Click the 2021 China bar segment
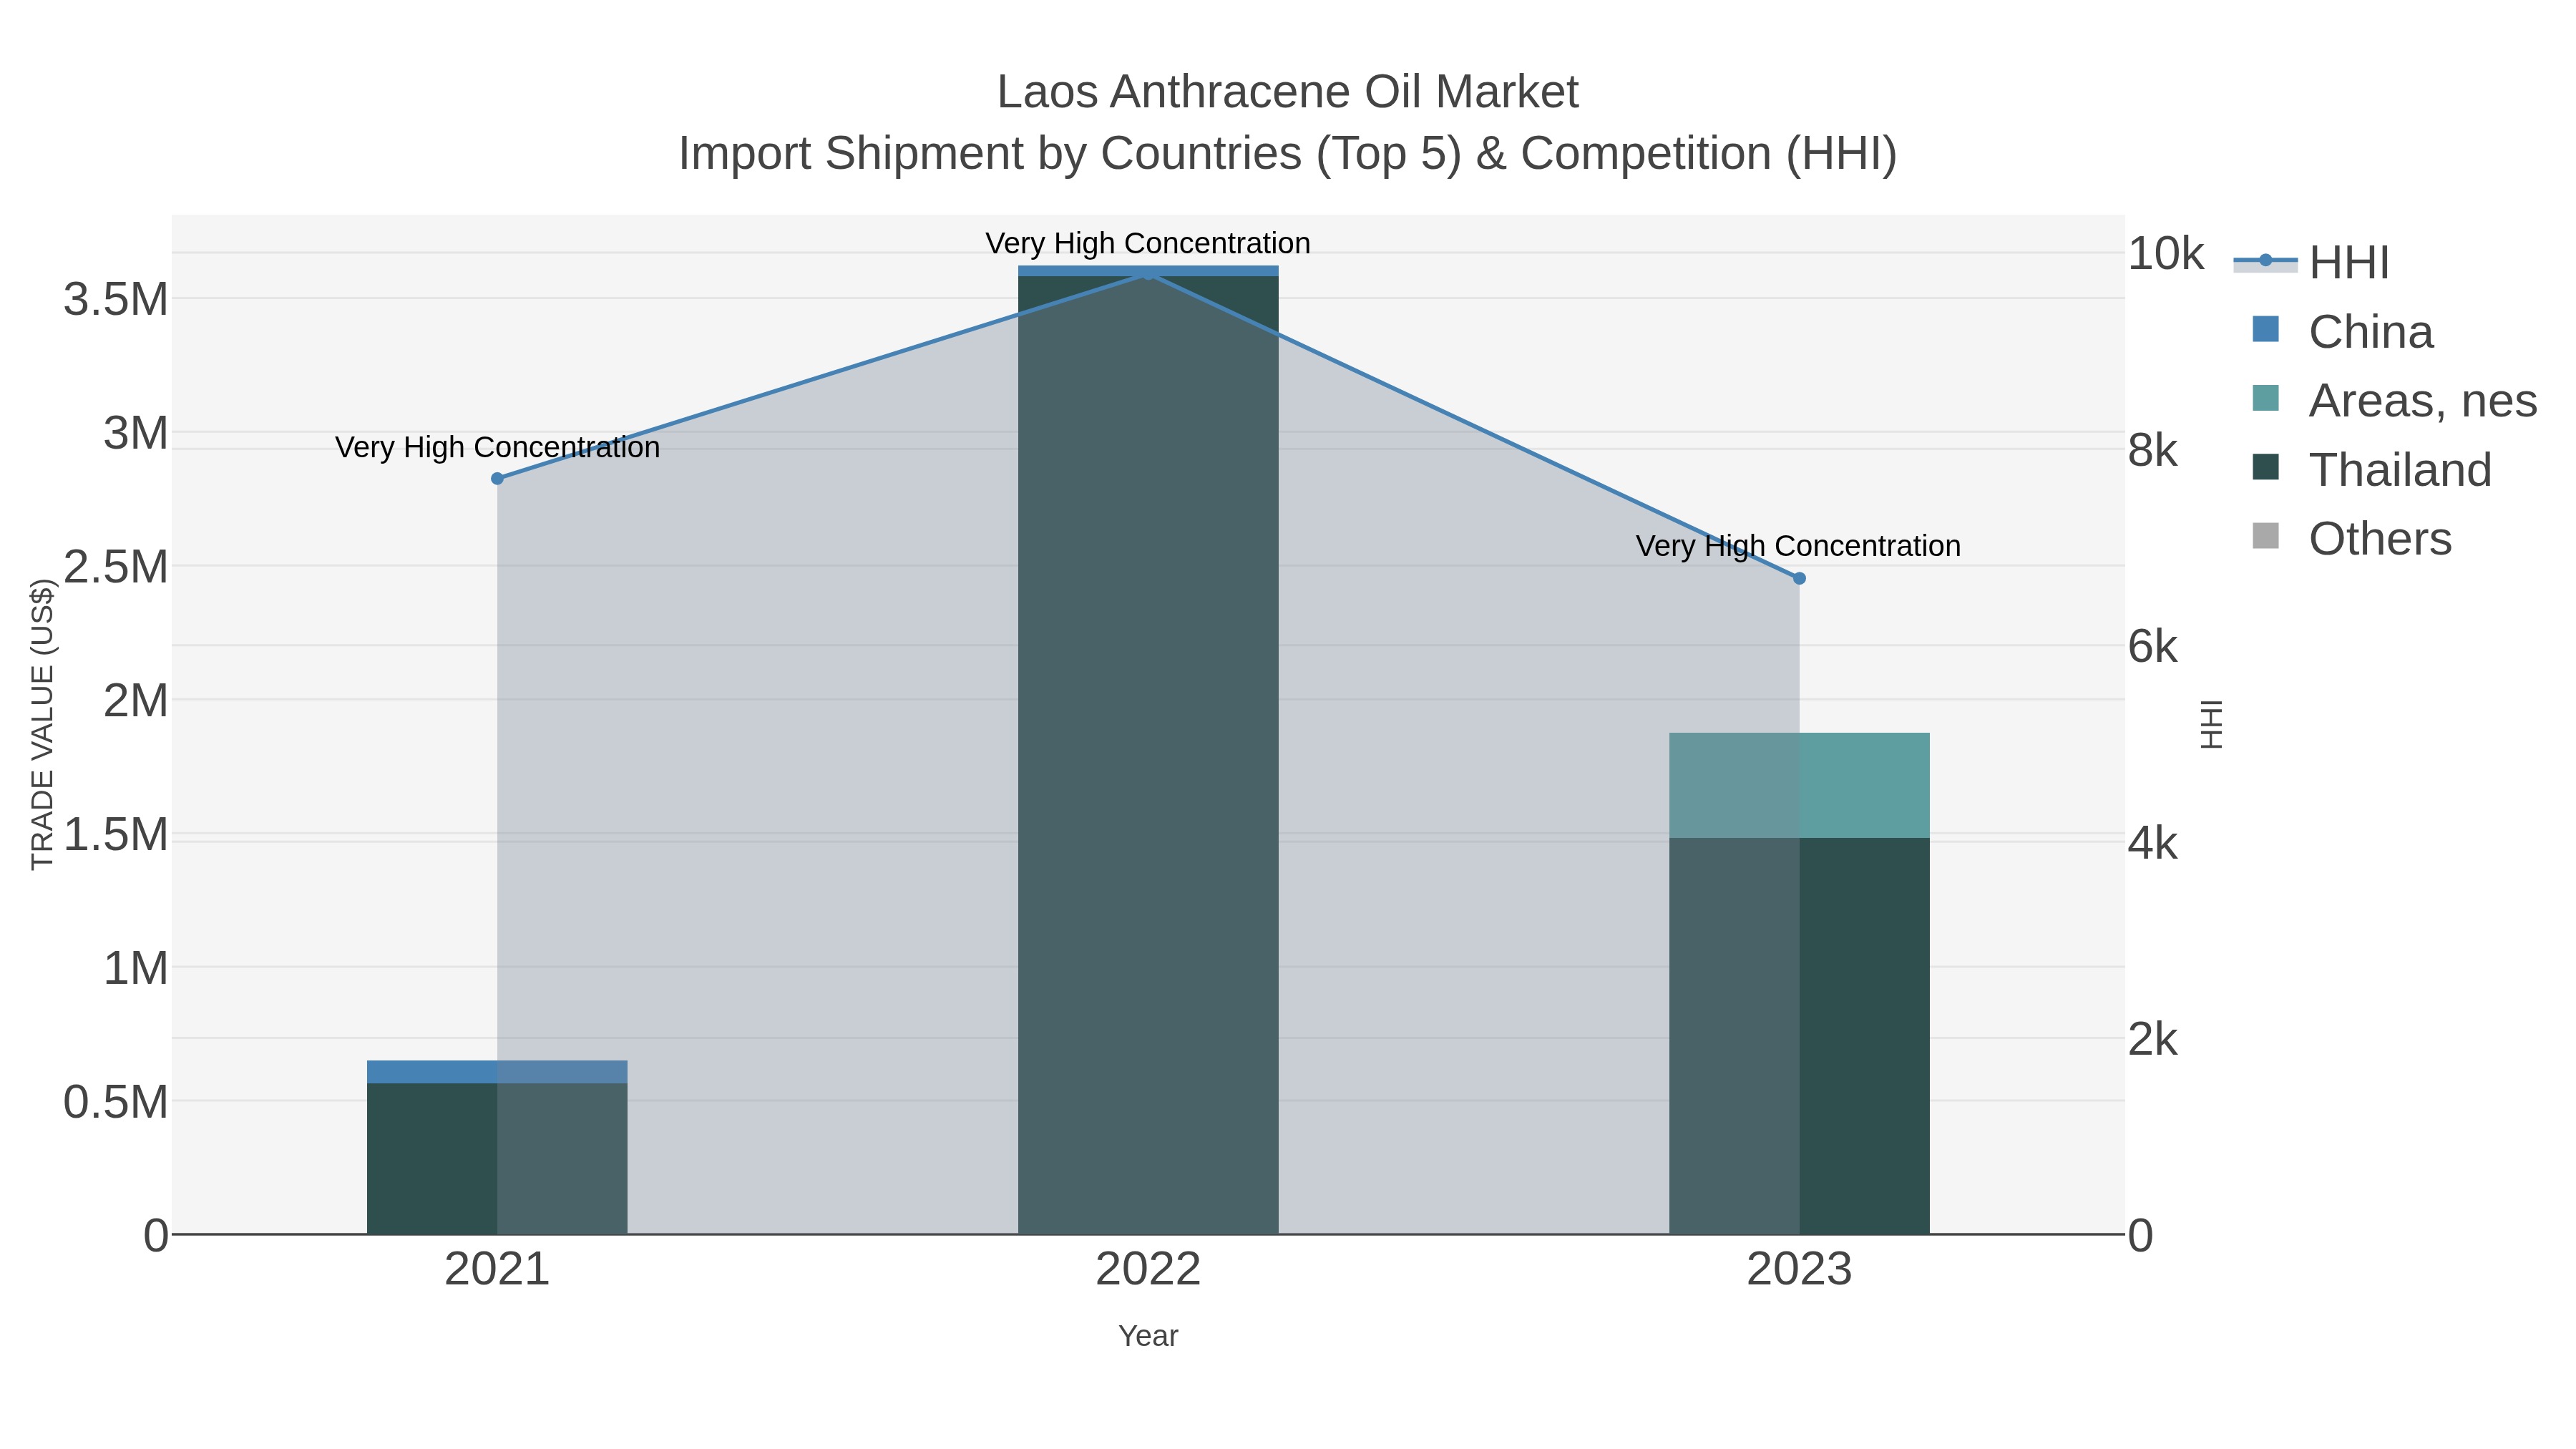This screenshot has height=1449, width=2576. 497,1072
